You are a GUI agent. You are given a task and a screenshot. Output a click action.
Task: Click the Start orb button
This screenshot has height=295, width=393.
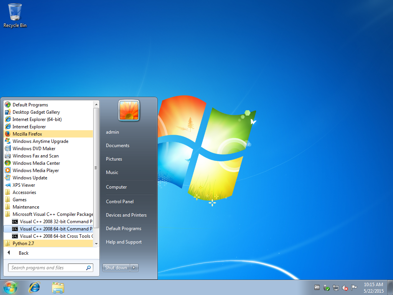(10, 287)
